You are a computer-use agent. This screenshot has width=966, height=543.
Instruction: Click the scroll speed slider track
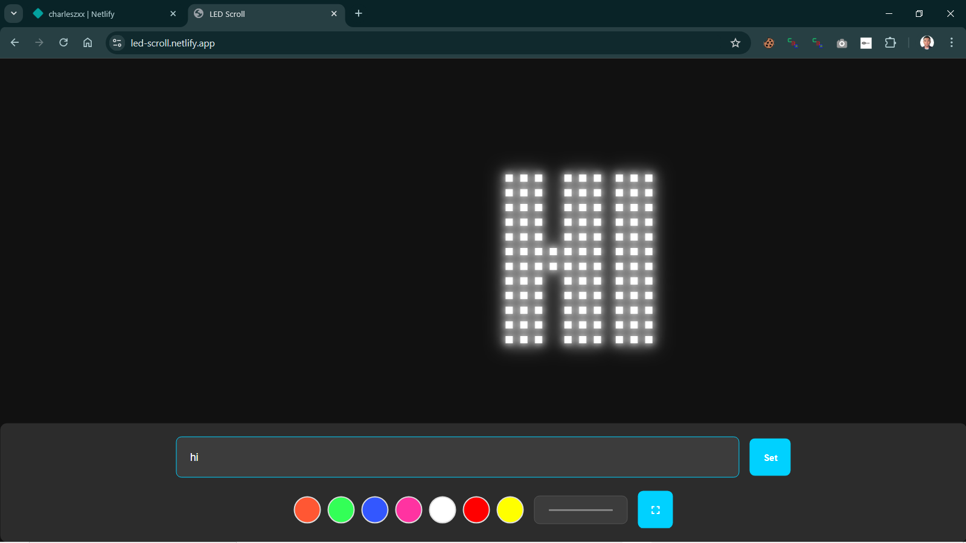click(x=581, y=510)
